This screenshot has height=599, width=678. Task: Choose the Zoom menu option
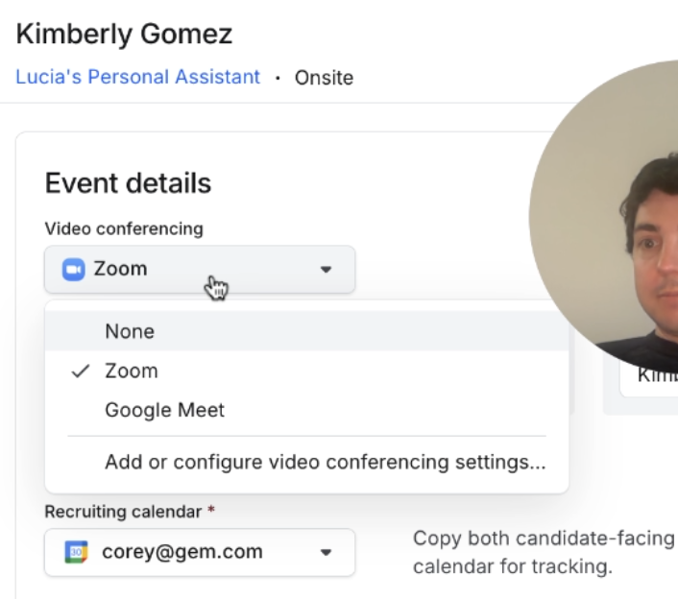click(132, 371)
